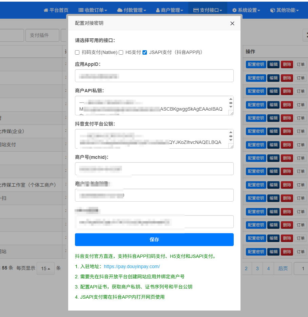The width and height of the screenshot is (308, 317).
Task: Expand the 收款订单 menu
Action: 93,10
